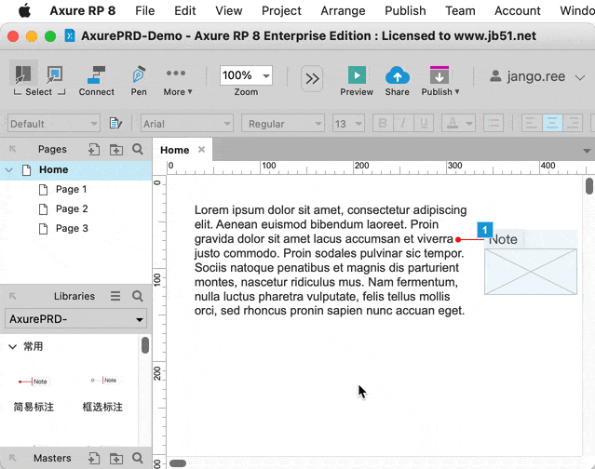Viewport: 595px width, 469px height.
Task: Search the Libraries panel
Action: tap(138, 296)
